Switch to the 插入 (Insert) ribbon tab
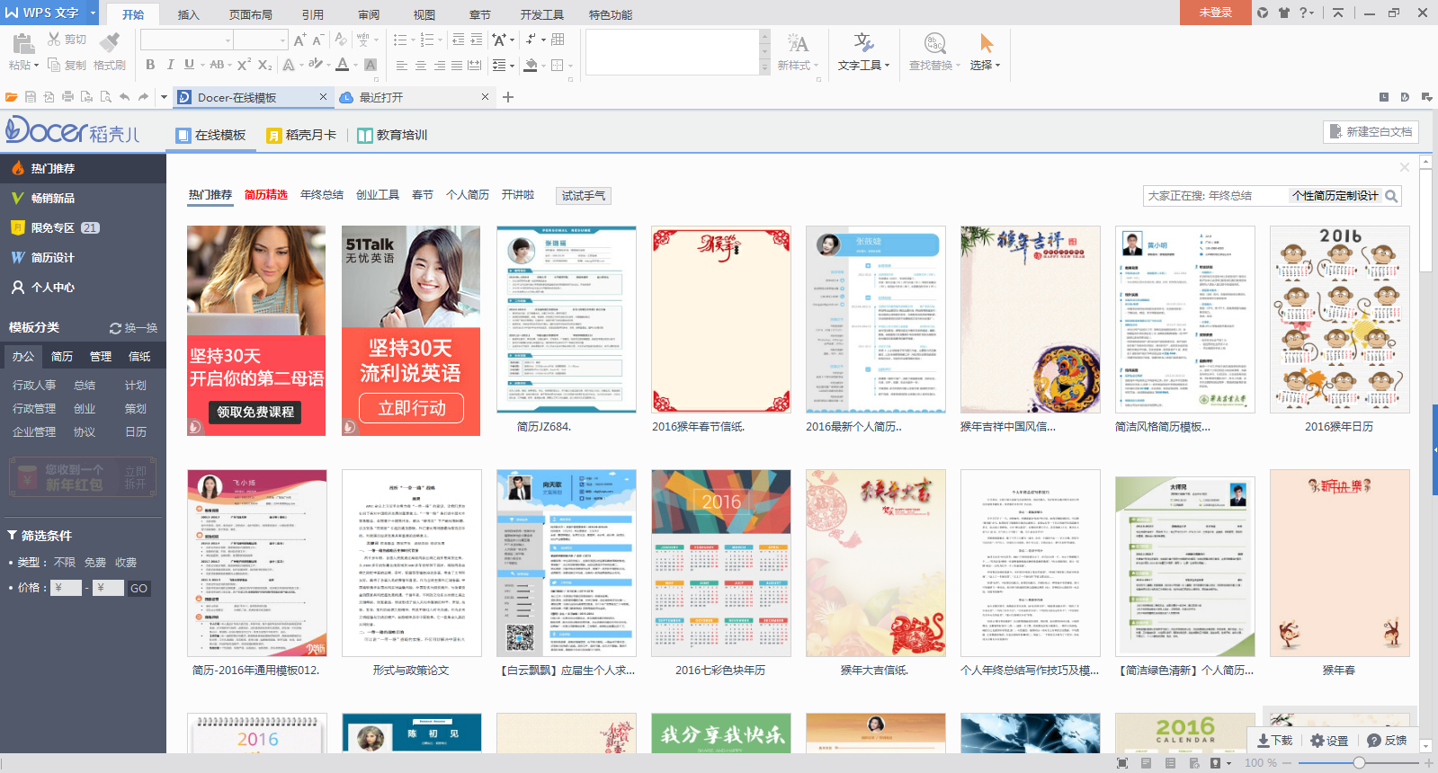The width and height of the screenshot is (1438, 773). tap(188, 14)
